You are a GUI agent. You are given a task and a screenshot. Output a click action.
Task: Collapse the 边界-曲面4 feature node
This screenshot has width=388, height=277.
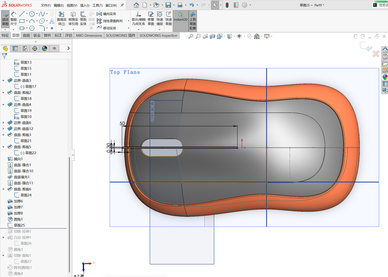pos(3,105)
